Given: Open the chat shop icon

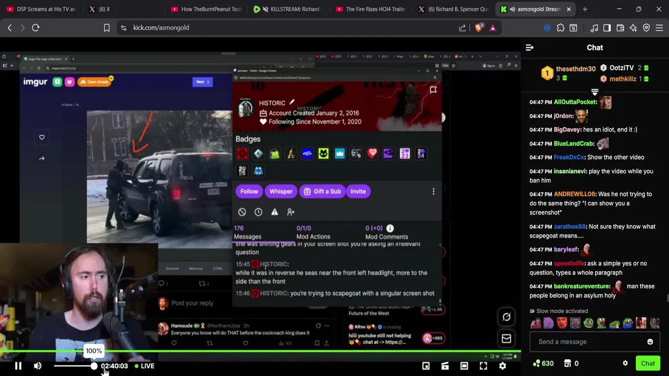Looking at the screenshot, I should point(568,363).
